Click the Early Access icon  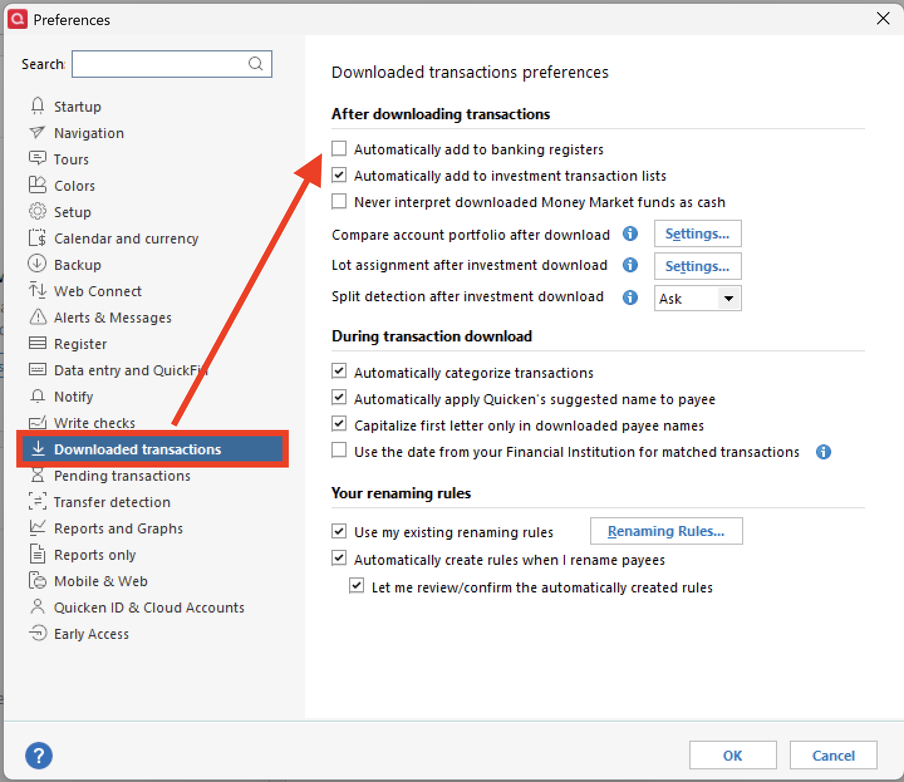pyautogui.click(x=38, y=633)
